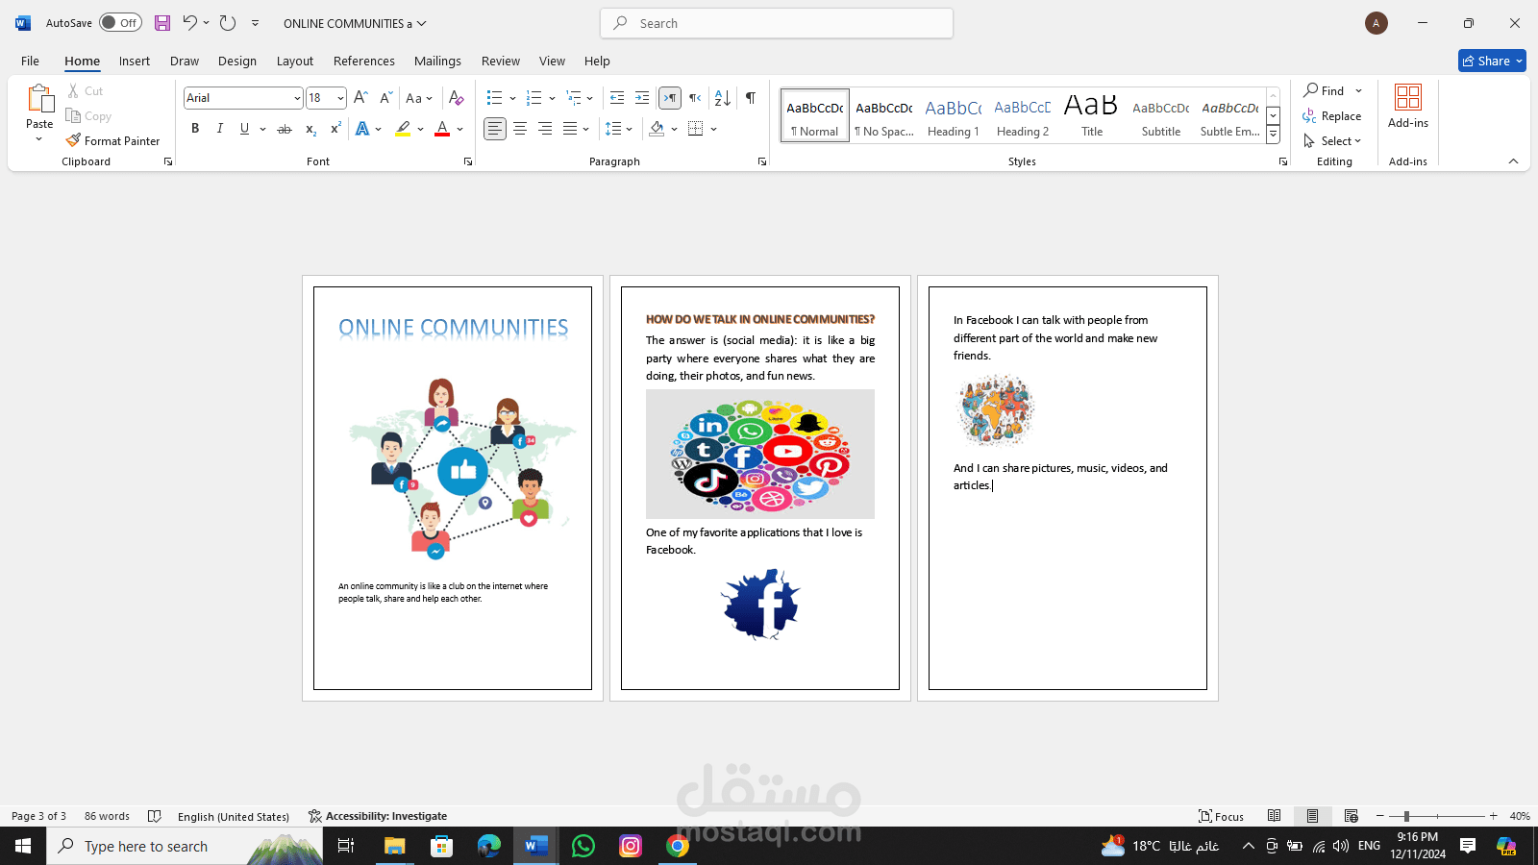Go to the References tab
This screenshot has height=865, width=1538.
[364, 61]
